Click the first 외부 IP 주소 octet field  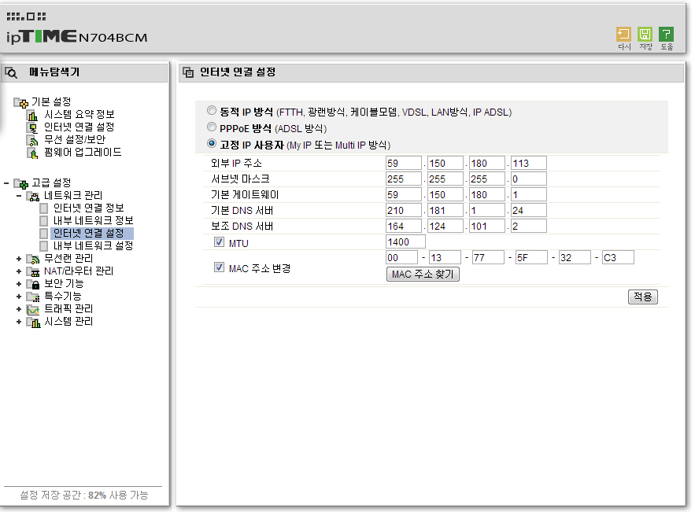coord(403,164)
